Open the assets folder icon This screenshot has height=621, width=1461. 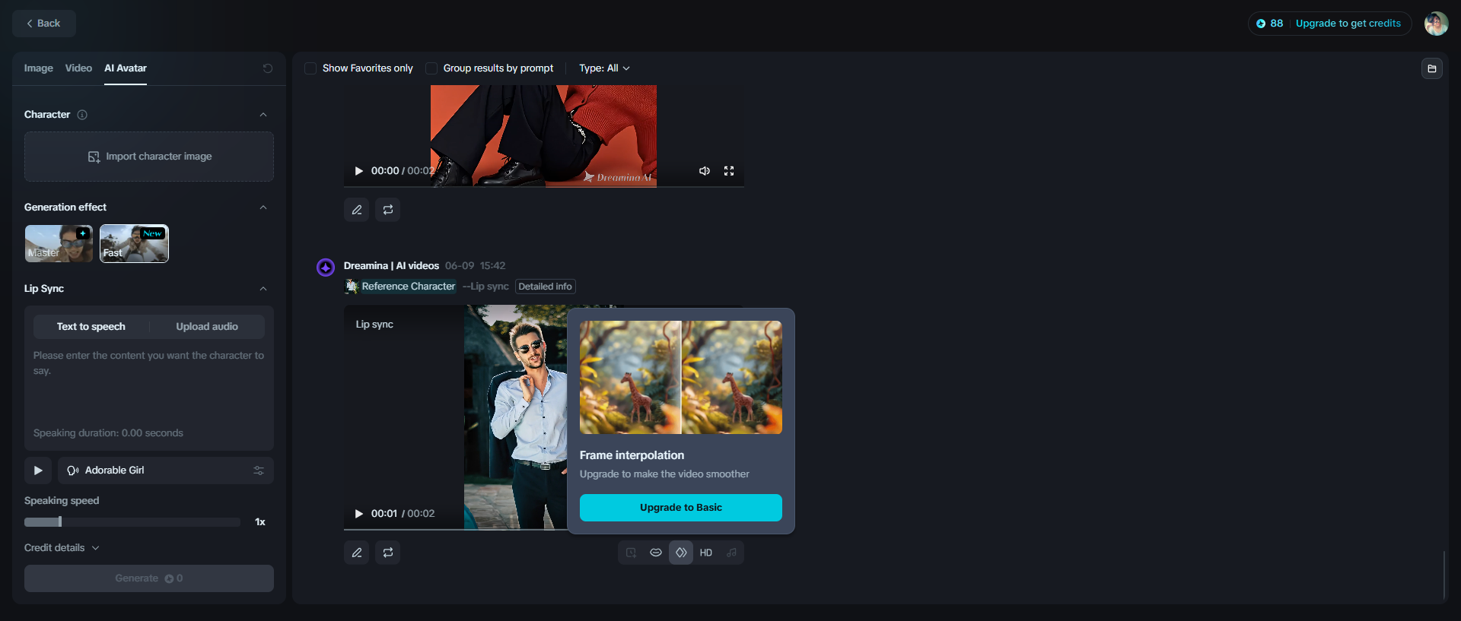[x=1432, y=68]
